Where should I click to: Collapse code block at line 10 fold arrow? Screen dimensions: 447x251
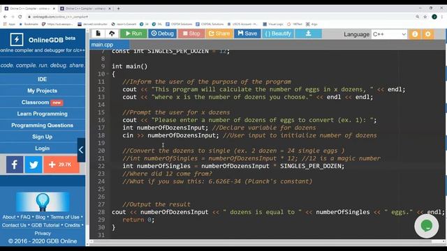(x=108, y=74)
